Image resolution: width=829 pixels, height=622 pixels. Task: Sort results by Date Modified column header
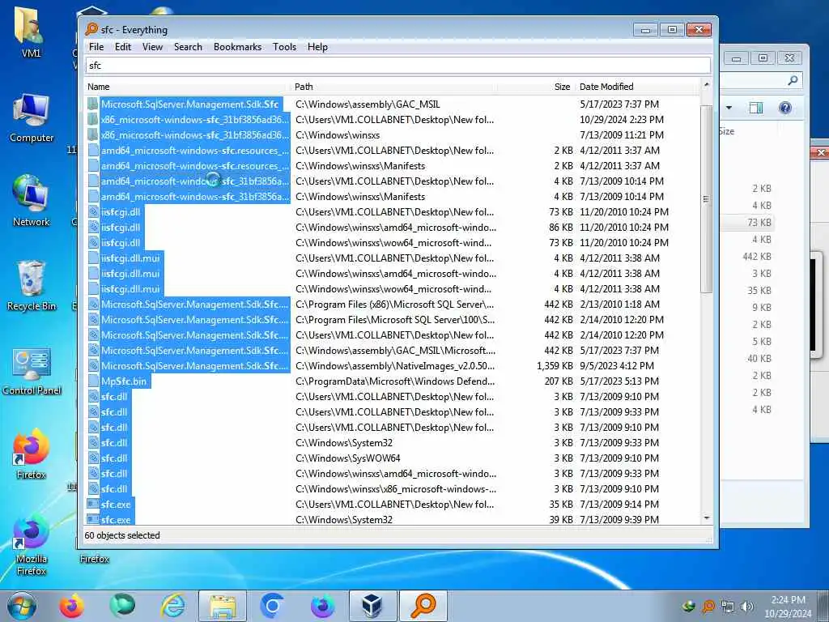[x=637, y=87]
